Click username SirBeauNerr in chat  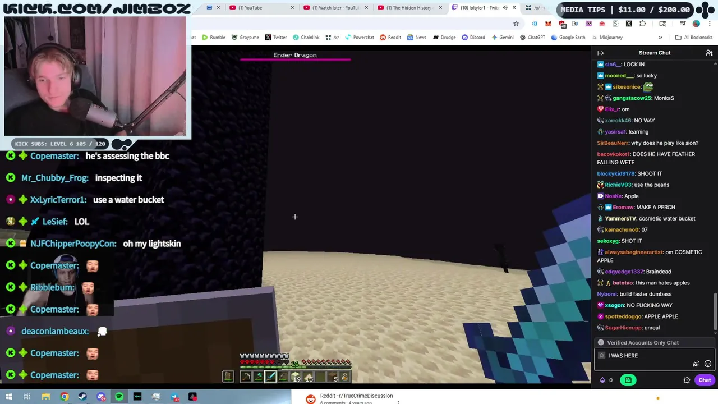(x=613, y=143)
